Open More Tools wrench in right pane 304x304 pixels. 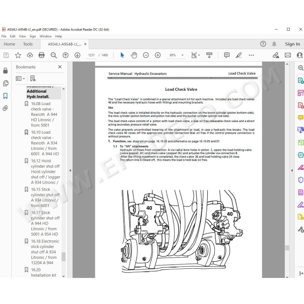301,230
